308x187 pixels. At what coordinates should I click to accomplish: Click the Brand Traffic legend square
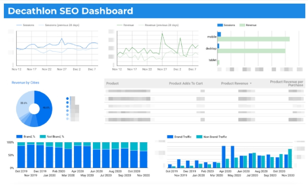(x=170, y=137)
